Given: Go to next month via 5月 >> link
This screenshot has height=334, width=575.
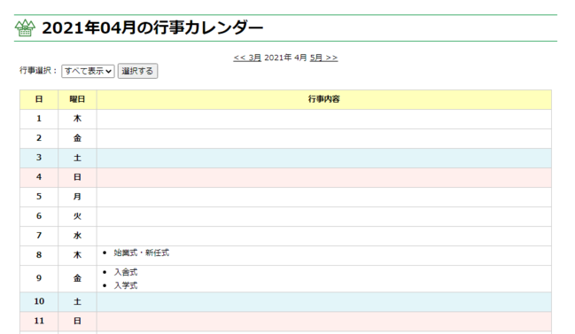Looking at the screenshot, I should (323, 58).
